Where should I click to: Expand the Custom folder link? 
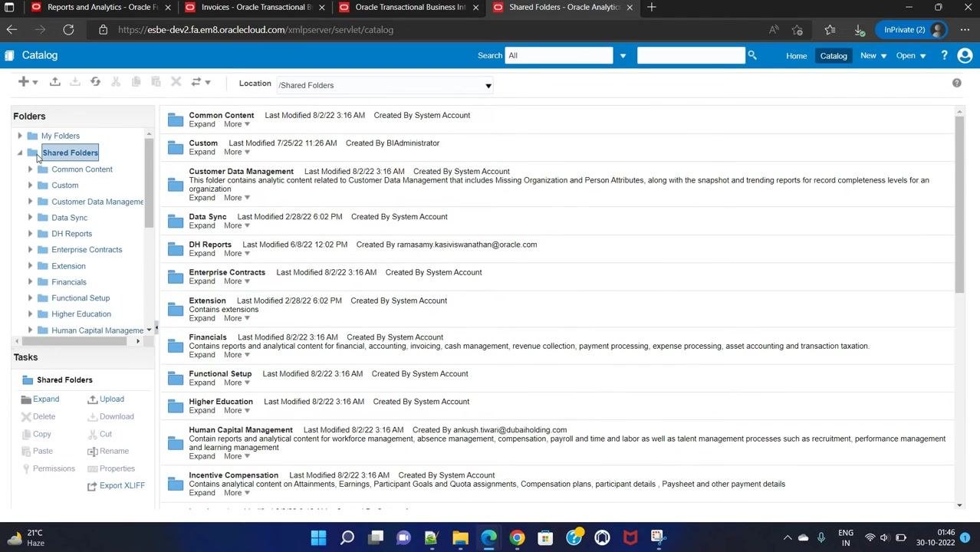tap(202, 153)
